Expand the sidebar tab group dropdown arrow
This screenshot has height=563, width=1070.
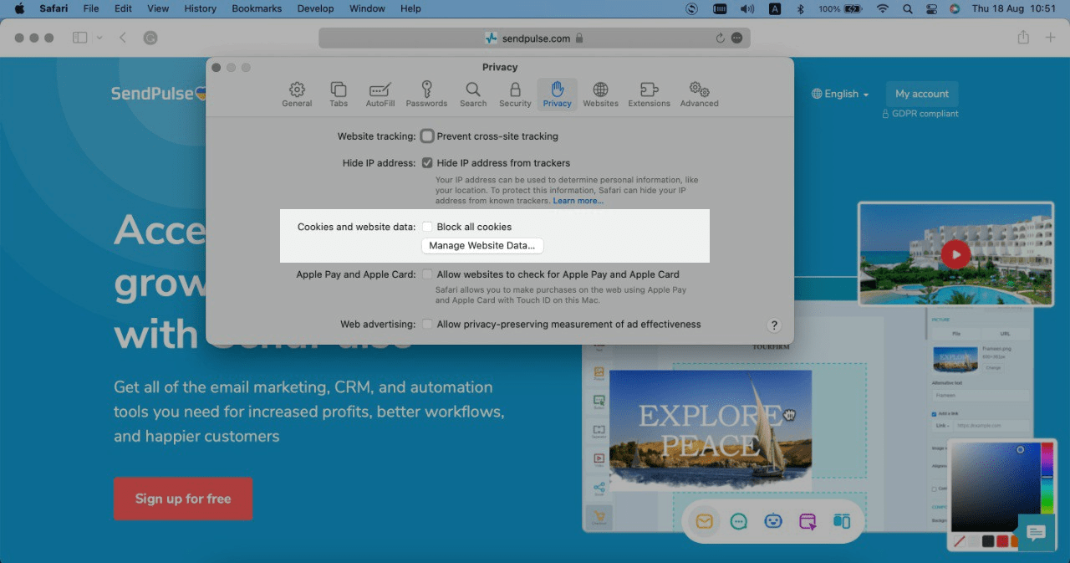tap(100, 38)
